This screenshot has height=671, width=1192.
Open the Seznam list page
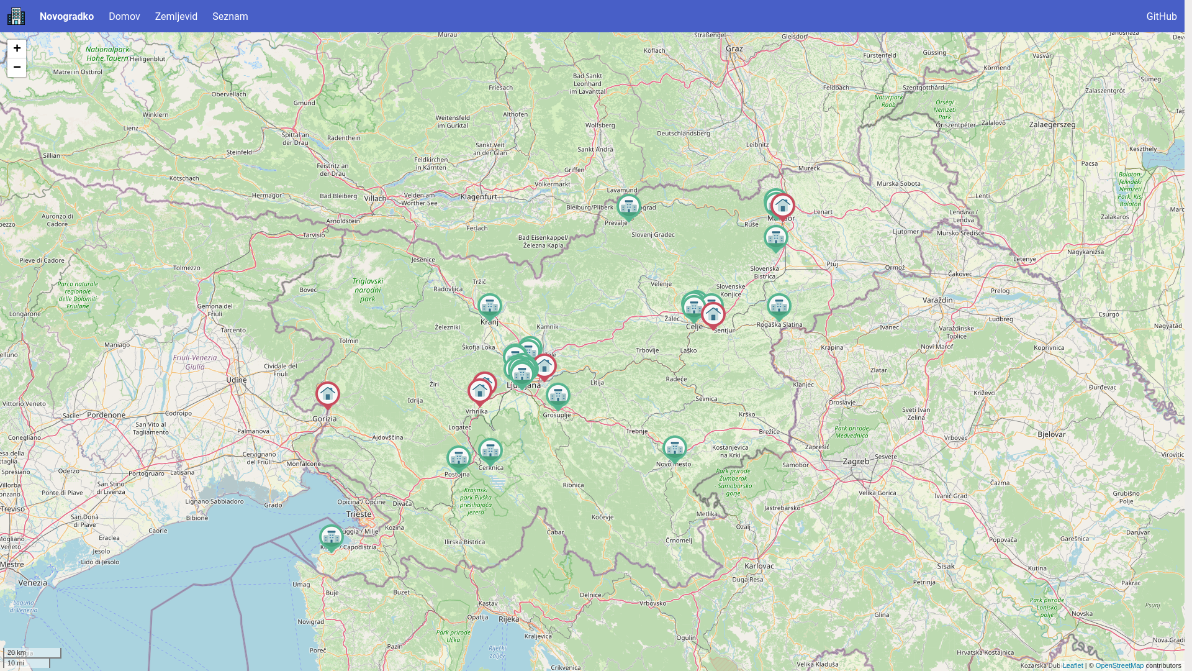pos(230,16)
